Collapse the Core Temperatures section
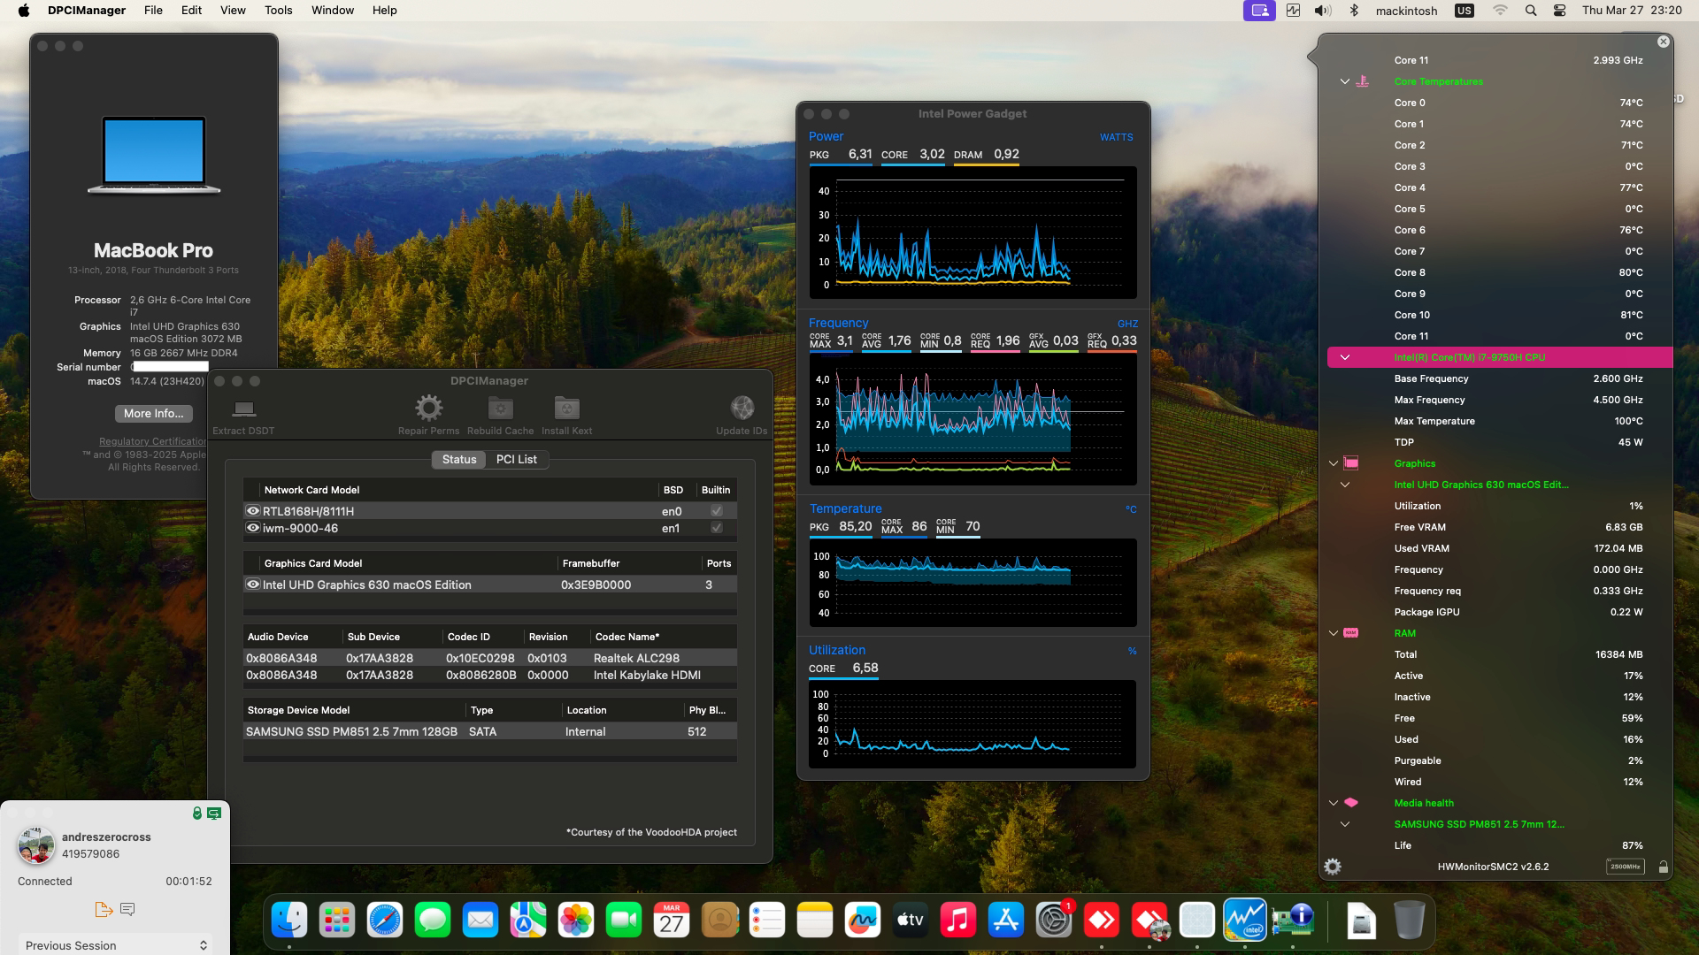This screenshot has height=955, width=1699. [1346, 80]
